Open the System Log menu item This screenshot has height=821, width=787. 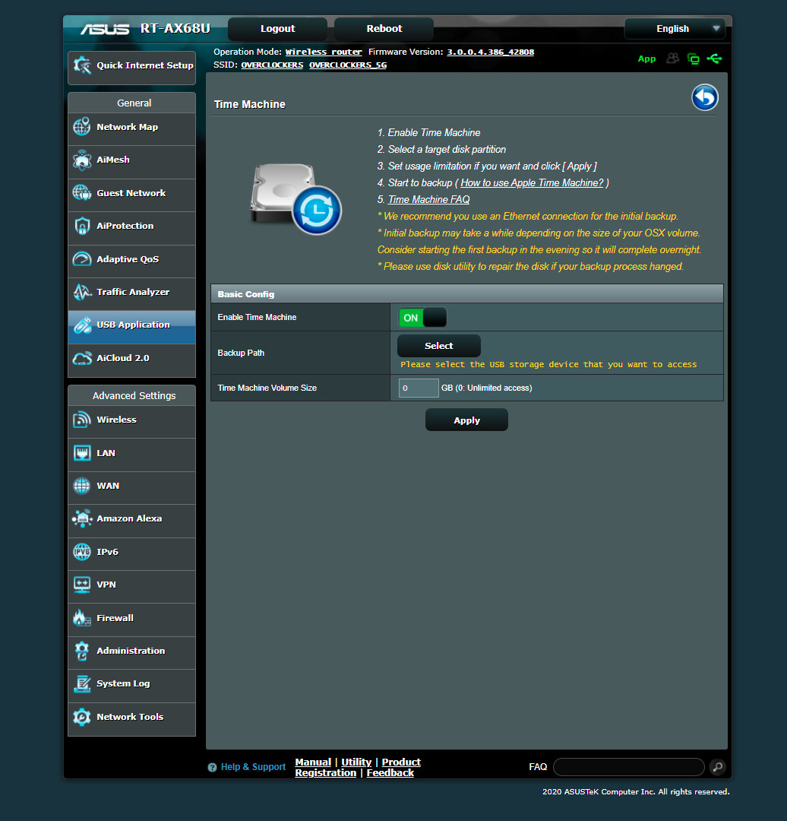point(132,684)
